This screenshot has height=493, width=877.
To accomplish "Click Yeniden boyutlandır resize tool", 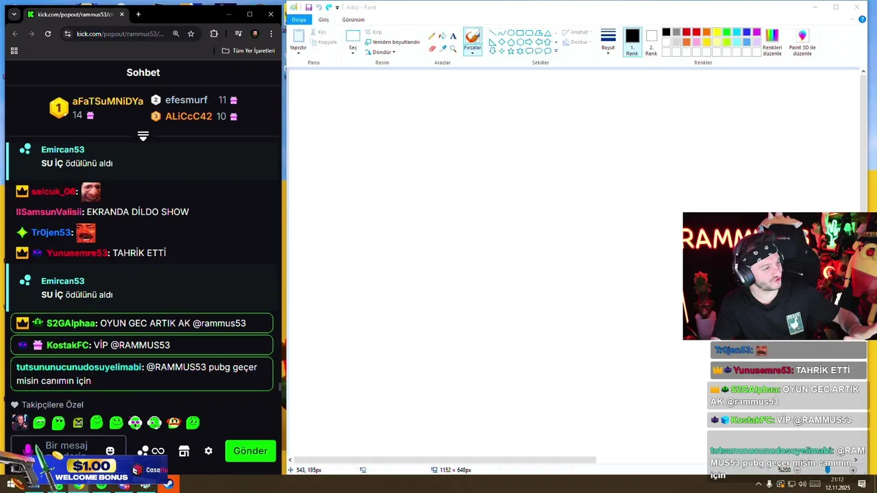I will pos(393,42).
